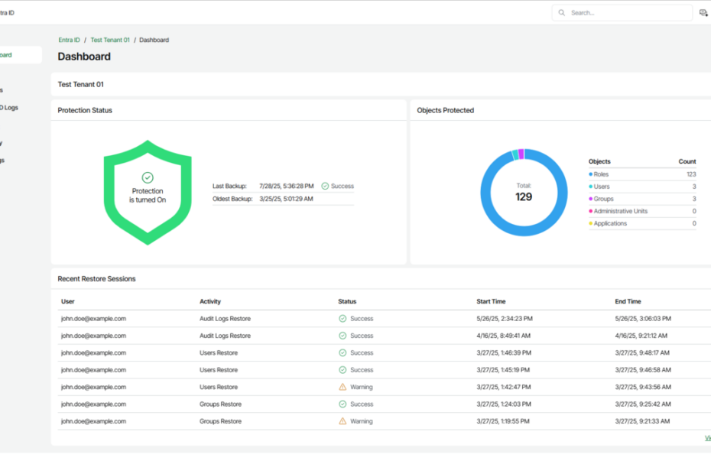The width and height of the screenshot is (711, 474).
Task: Open the Logs item in the sidebar
Action: tap(9, 108)
